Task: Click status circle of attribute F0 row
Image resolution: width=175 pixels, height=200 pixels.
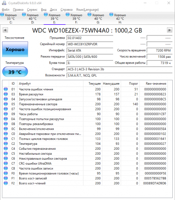Action: (x=6, y=173)
